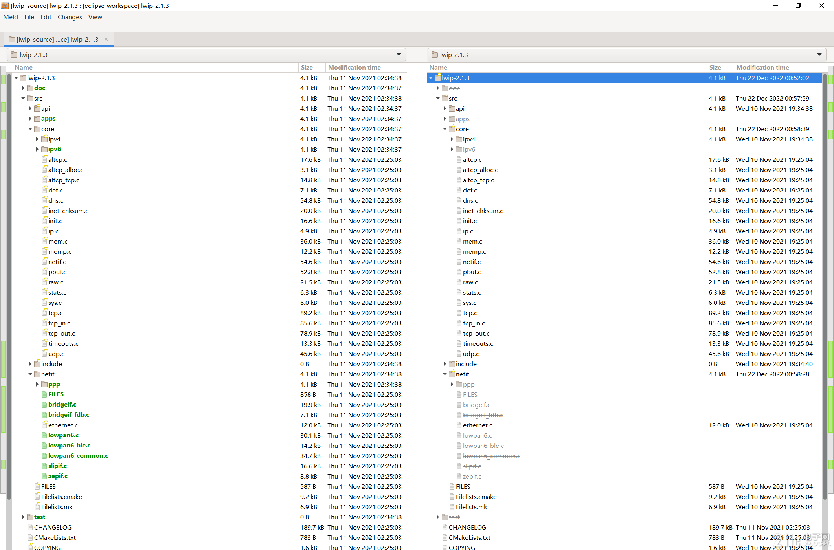
Task: Close the lwip-2.1.3 comparison tab
Action: pos(106,39)
